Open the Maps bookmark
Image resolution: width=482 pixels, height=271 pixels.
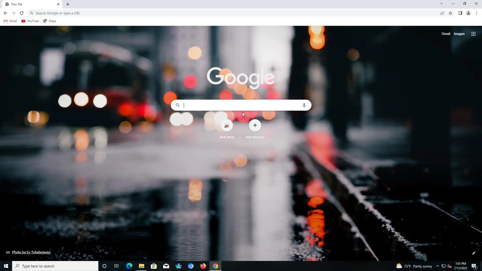click(x=50, y=21)
